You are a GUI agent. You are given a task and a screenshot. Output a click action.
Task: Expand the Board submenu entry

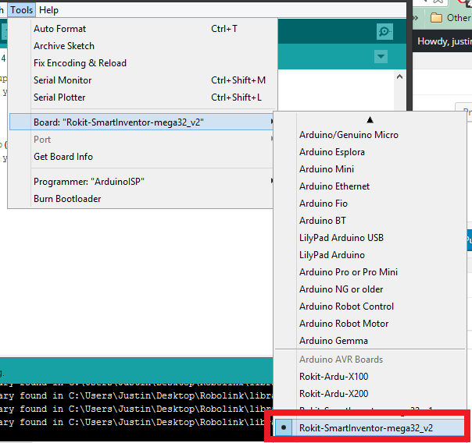coord(141,122)
